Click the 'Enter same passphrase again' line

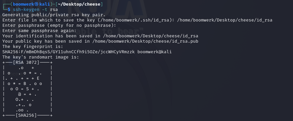[x=39, y=30]
